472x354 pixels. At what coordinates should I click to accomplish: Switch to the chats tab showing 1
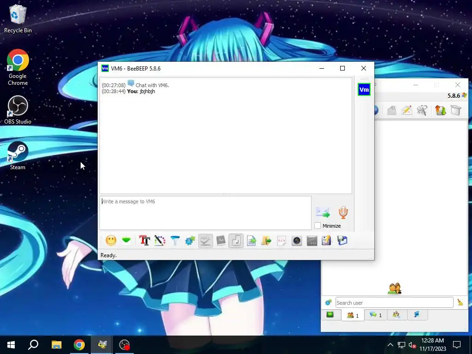pyautogui.click(x=376, y=315)
